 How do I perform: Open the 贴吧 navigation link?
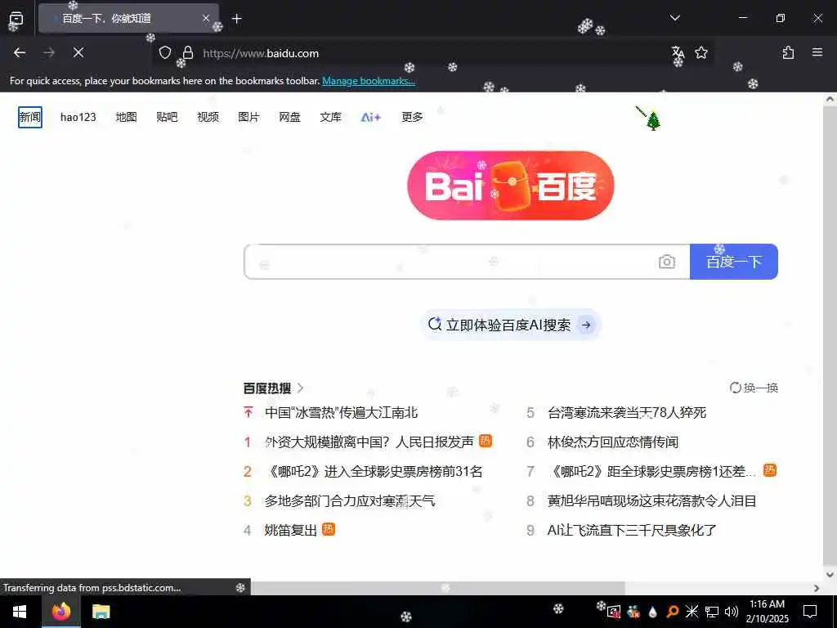(167, 117)
